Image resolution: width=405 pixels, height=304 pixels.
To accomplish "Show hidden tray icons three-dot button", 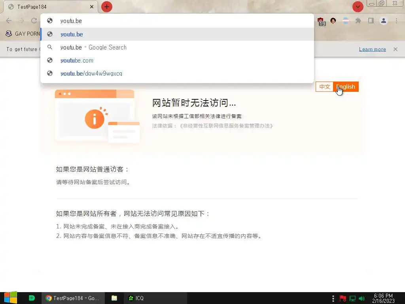I will [x=333, y=298].
